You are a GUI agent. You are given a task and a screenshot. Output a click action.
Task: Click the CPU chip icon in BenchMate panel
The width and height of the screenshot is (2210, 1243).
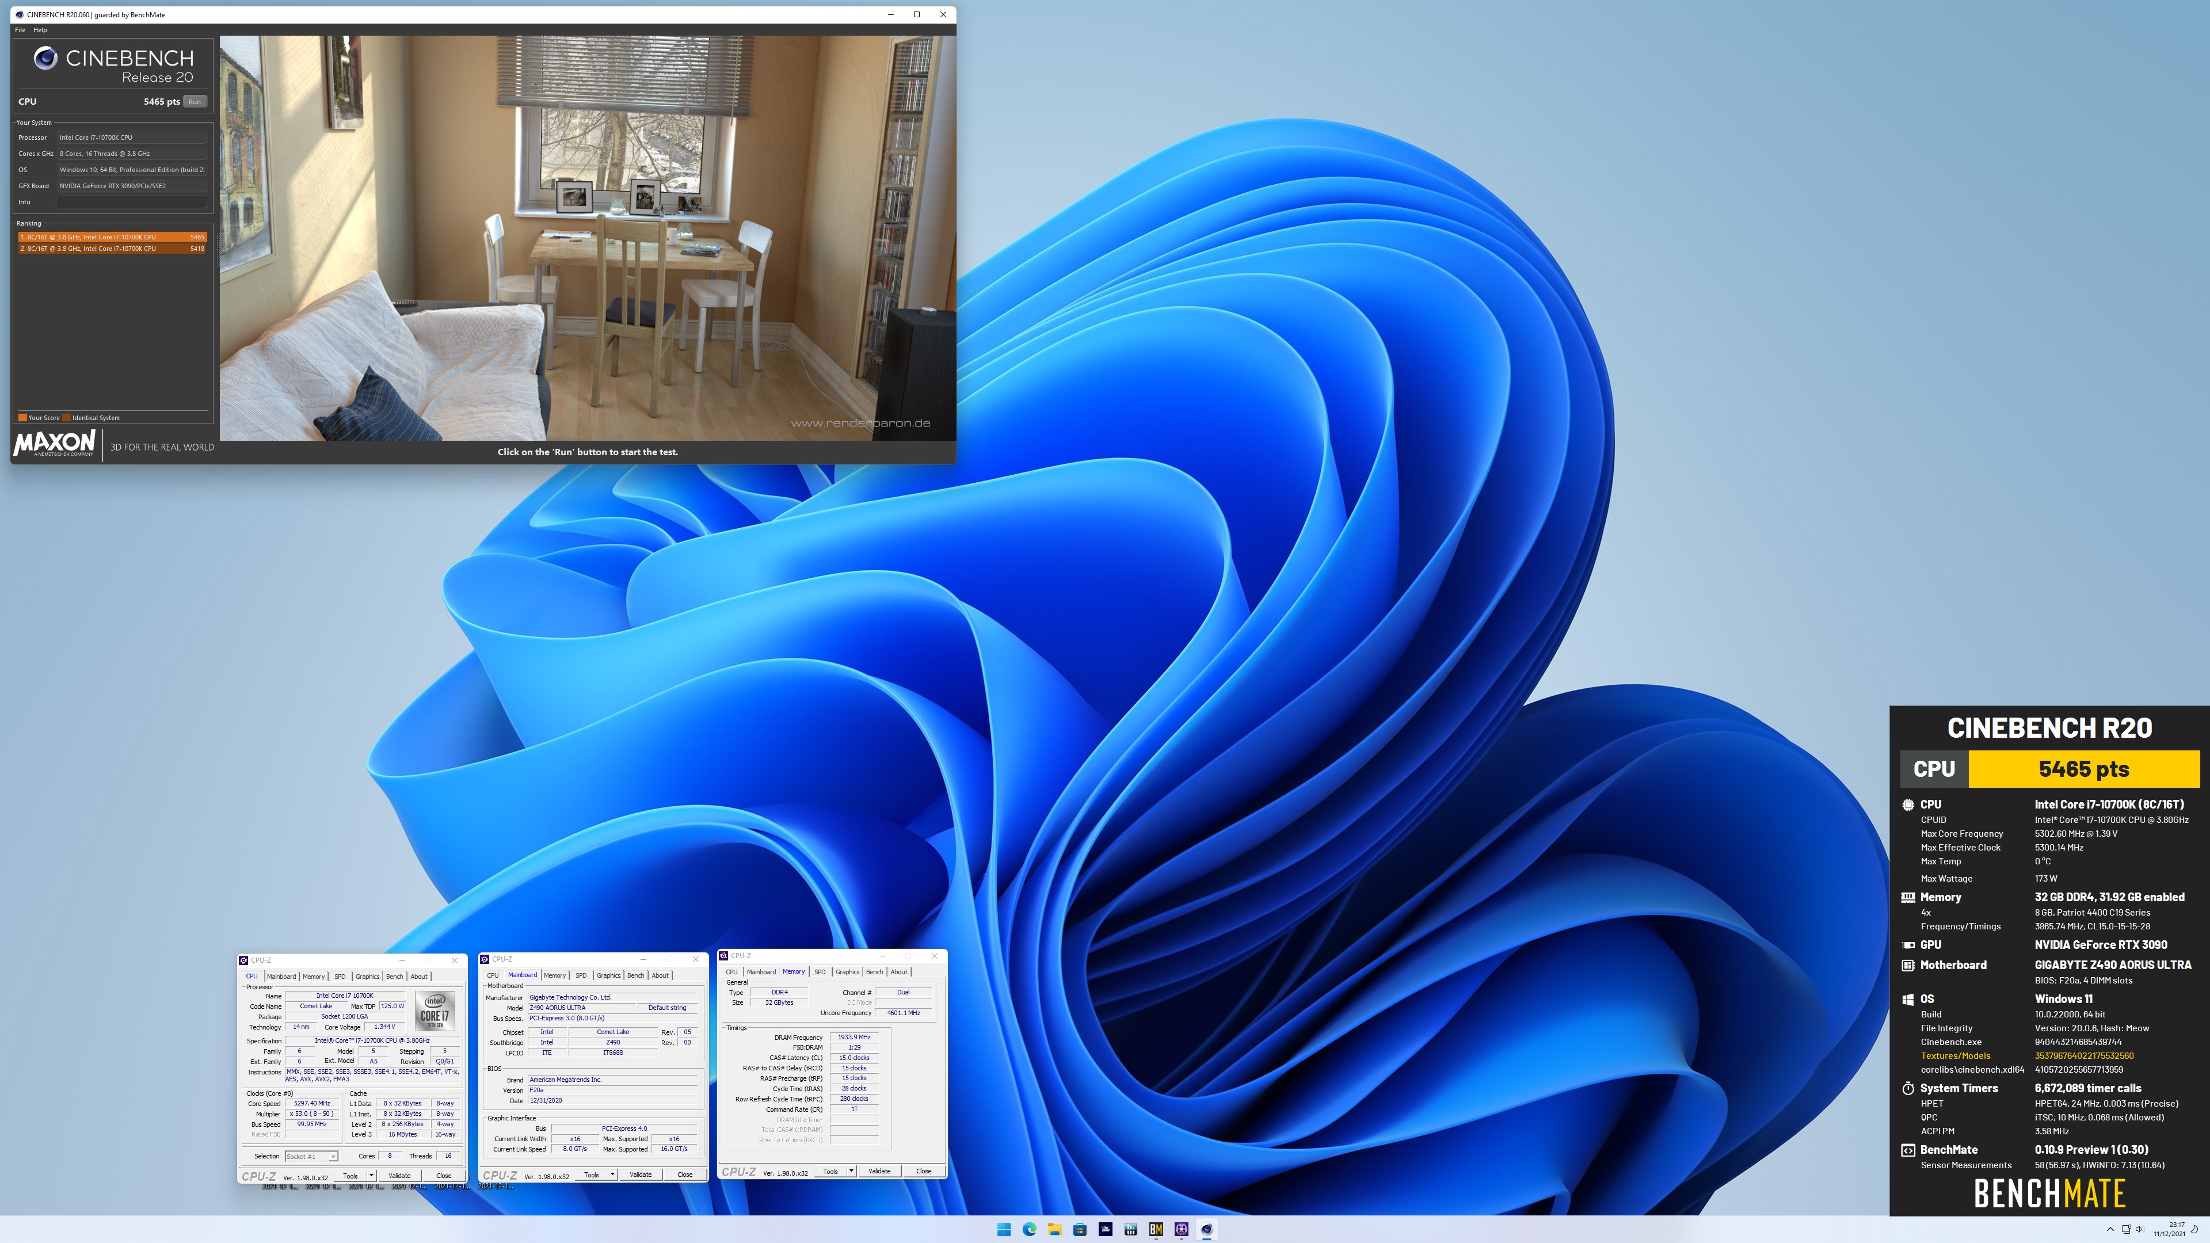(x=1908, y=804)
